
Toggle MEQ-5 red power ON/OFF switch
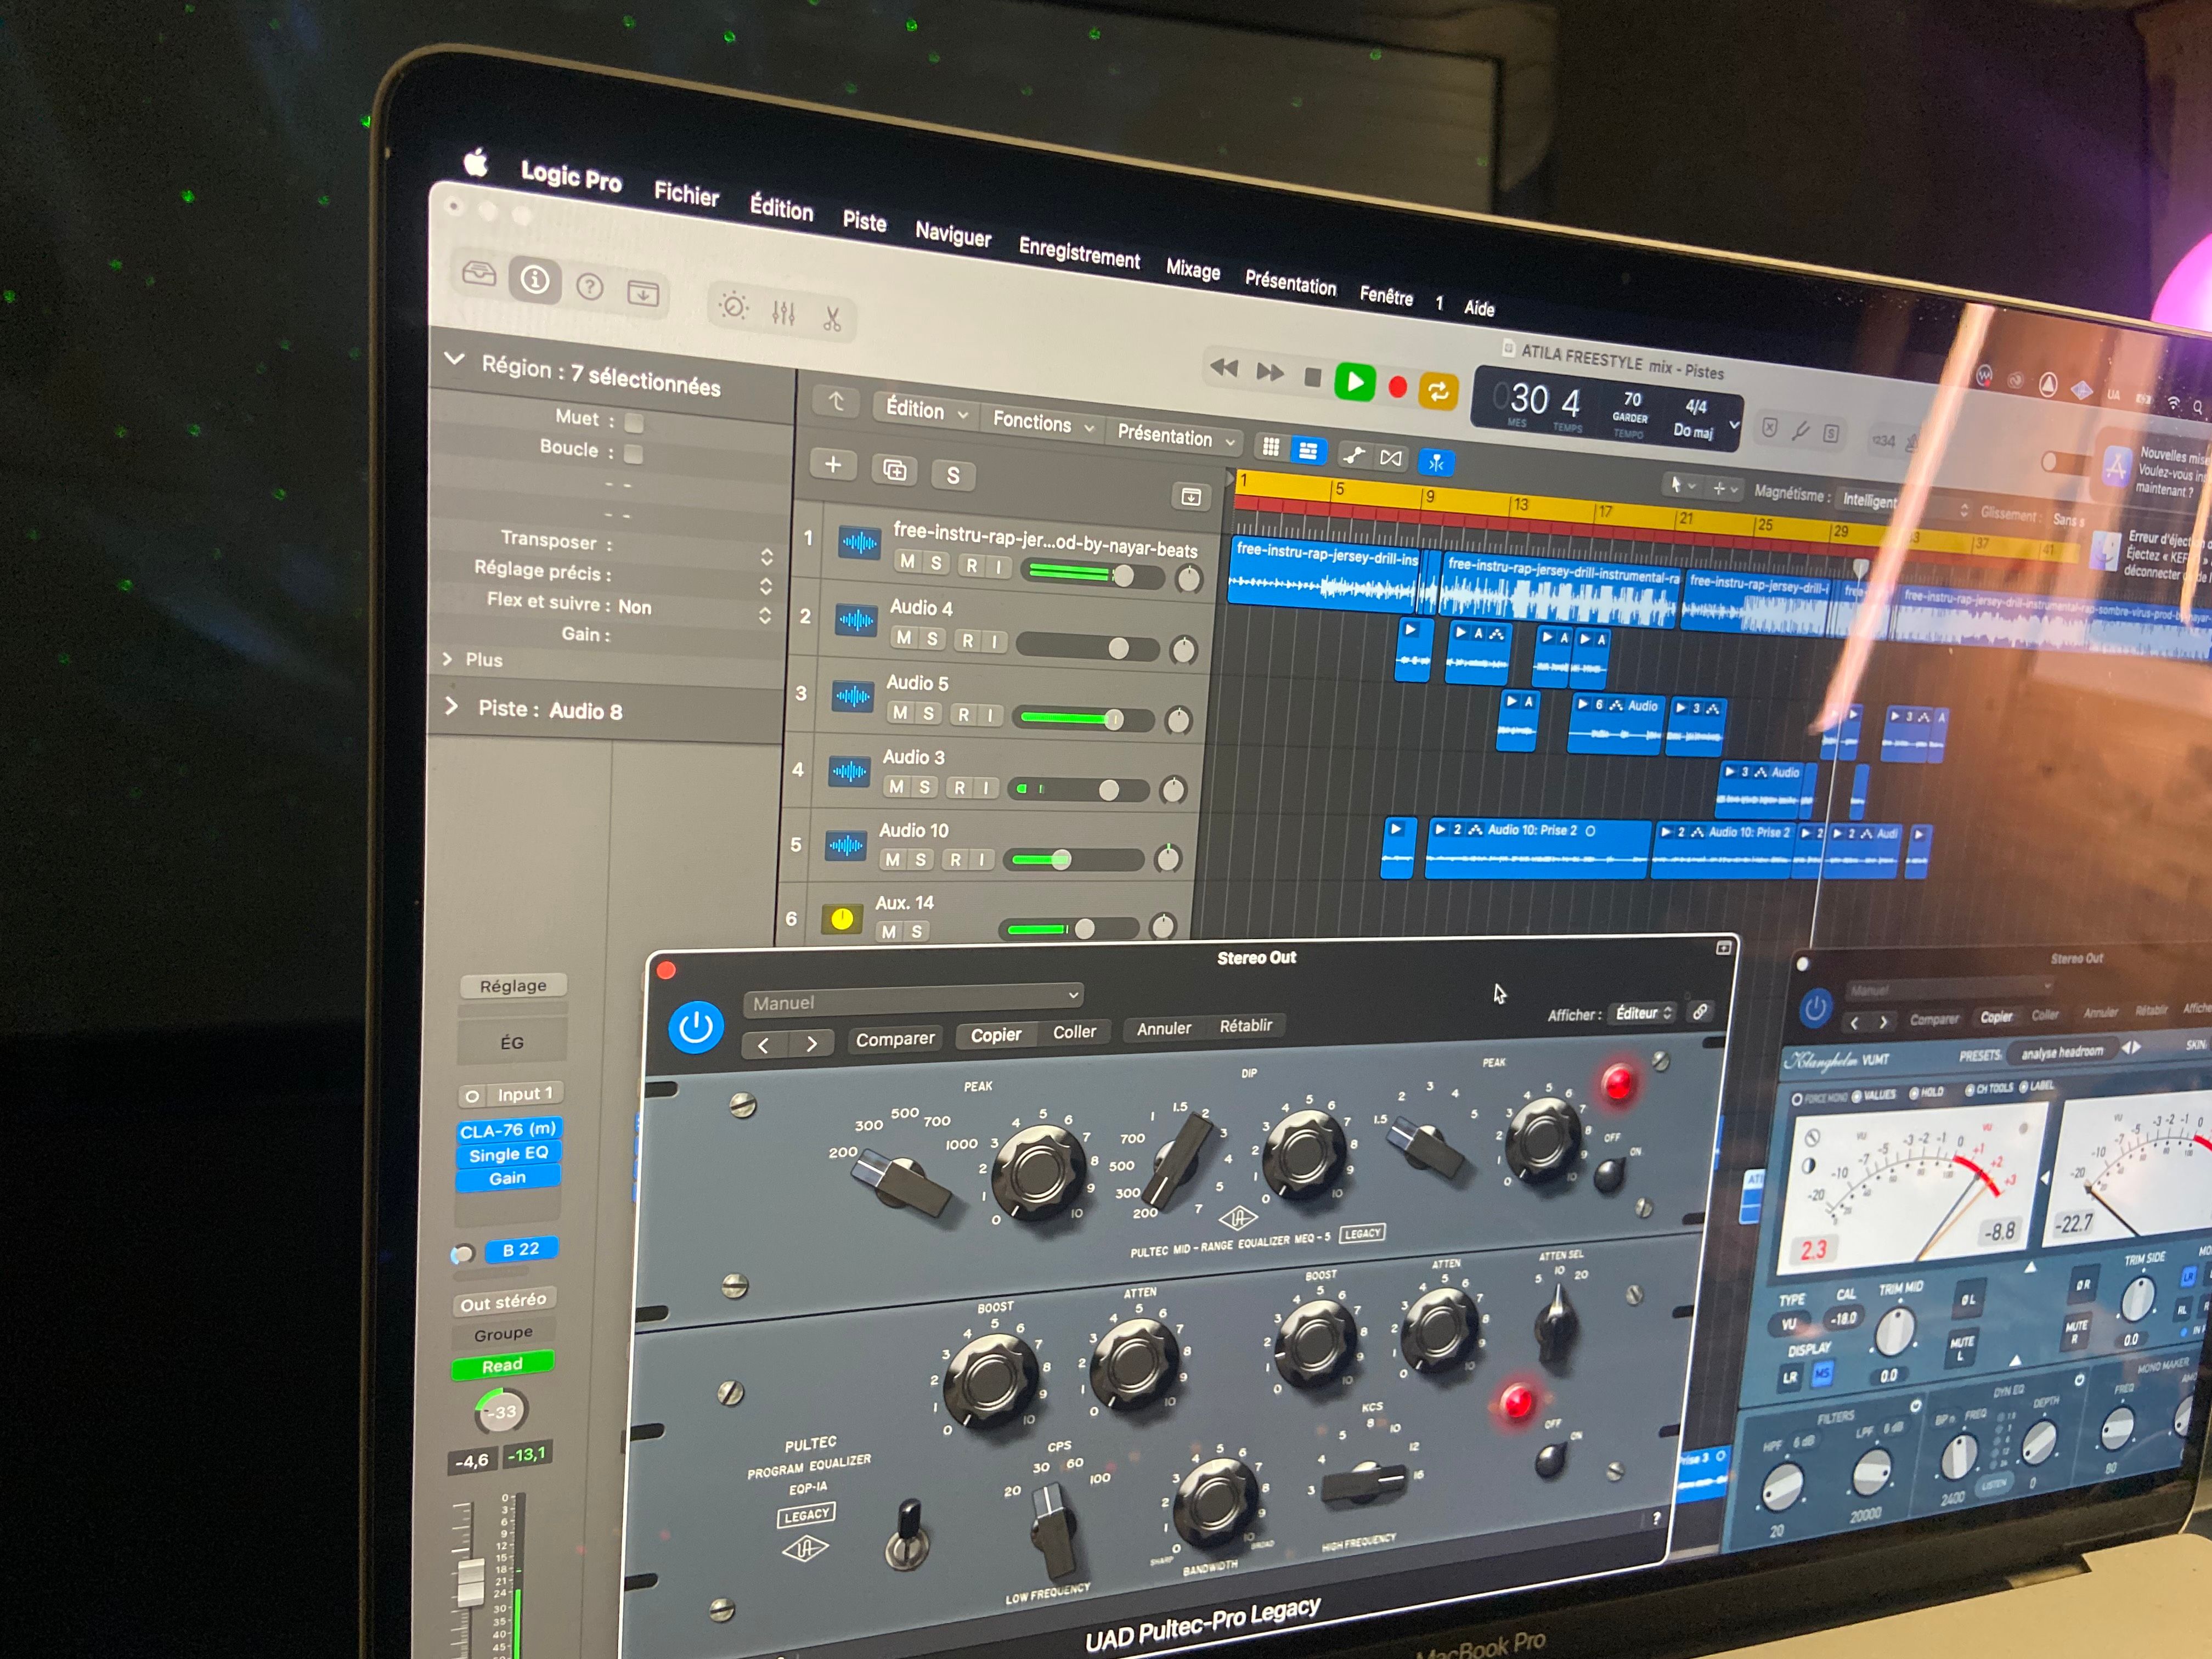point(1609,1173)
